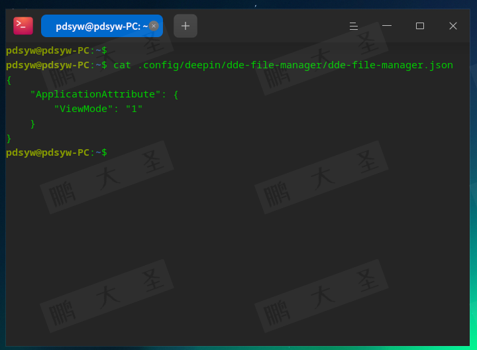Select the pdsyw@pdsyw-PC tab

pos(102,26)
